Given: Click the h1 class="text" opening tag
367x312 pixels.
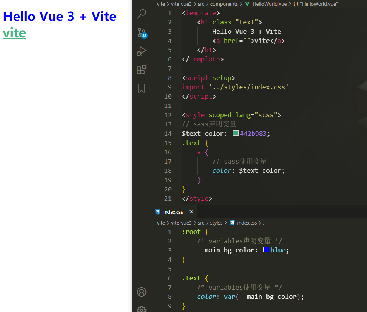Looking at the screenshot, I should click(x=229, y=22).
